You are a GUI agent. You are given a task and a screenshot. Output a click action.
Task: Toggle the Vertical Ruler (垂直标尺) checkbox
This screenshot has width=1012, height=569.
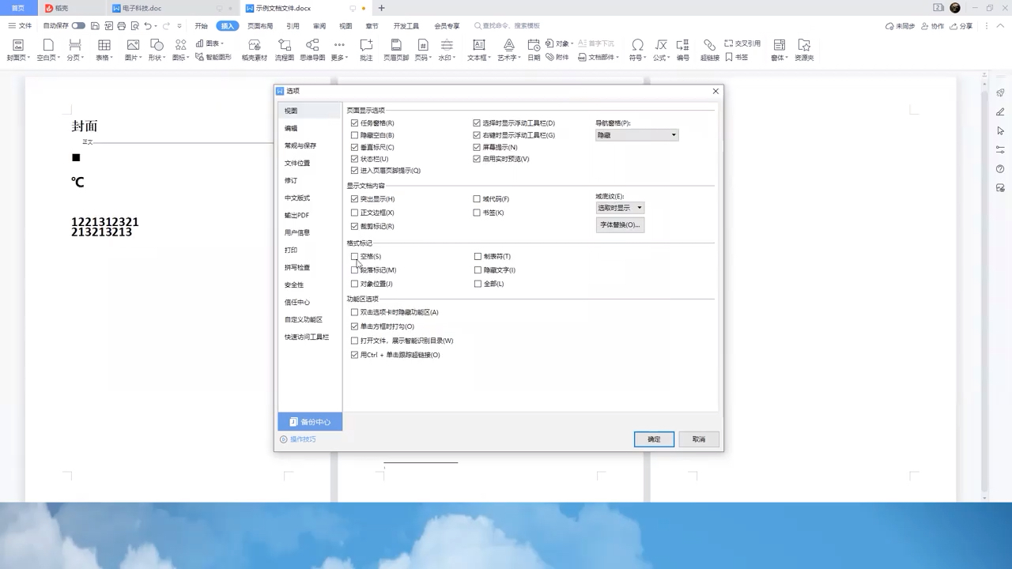[x=354, y=147]
